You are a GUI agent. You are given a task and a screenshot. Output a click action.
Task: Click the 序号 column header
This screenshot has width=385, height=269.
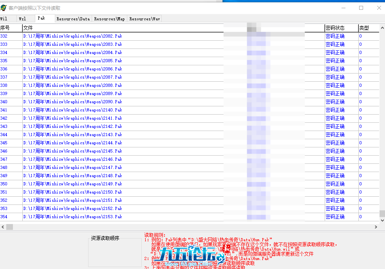(x=11, y=28)
